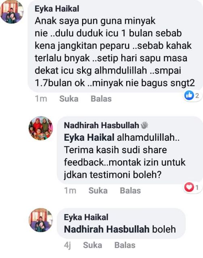Click the waving hand badge beside Nadhirah Hasbullah
Screen dimensions: 203x258
[144, 125]
